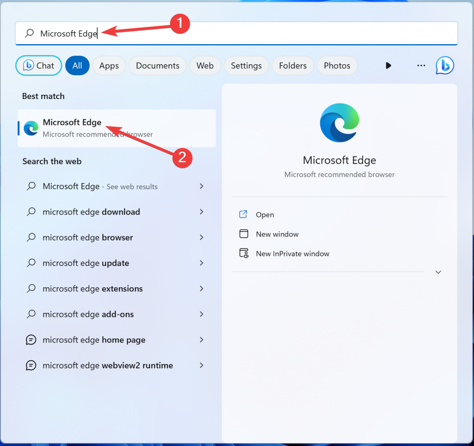Click the Bing logo icon

(444, 65)
